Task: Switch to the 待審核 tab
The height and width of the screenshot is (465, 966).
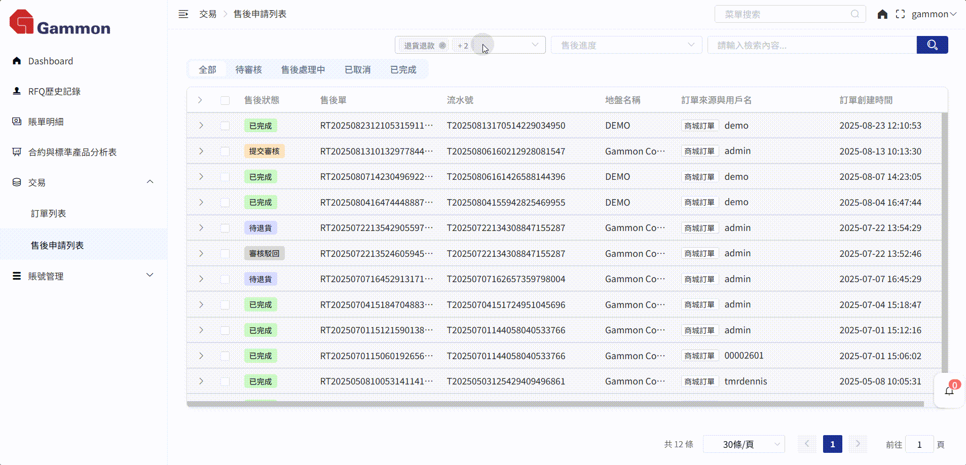Action: coord(248,70)
